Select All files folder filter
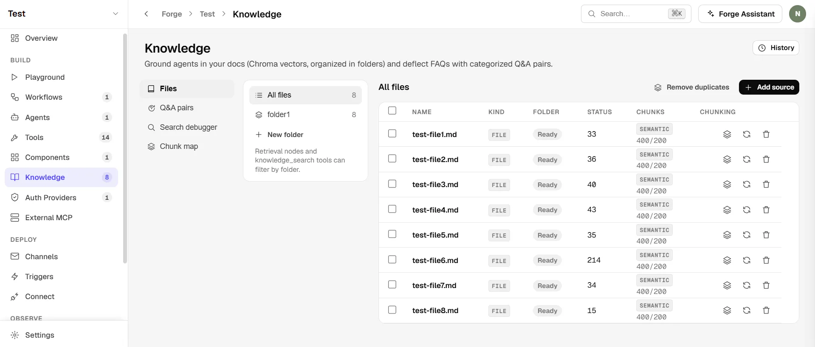This screenshot has width=815, height=347. point(305,95)
